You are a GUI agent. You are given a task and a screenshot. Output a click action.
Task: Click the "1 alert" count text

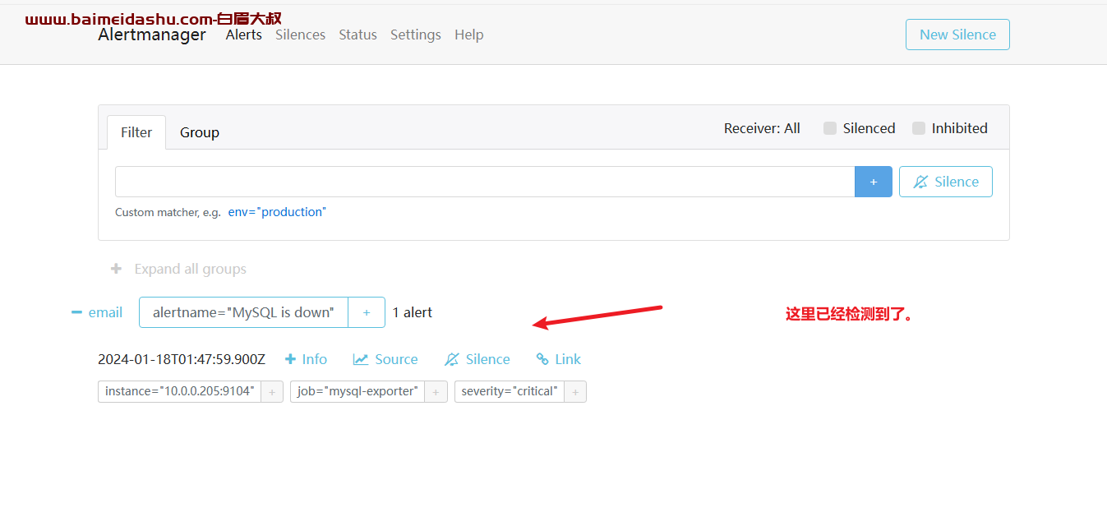[x=412, y=312]
